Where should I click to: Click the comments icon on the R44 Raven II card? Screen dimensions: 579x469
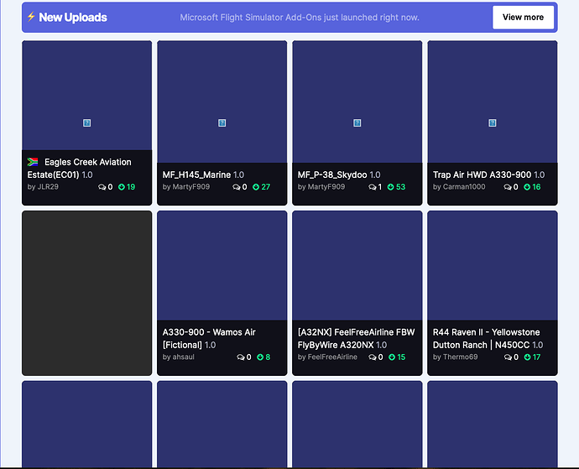509,357
